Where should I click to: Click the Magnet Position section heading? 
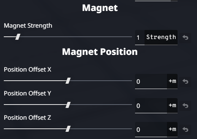coord(100,52)
